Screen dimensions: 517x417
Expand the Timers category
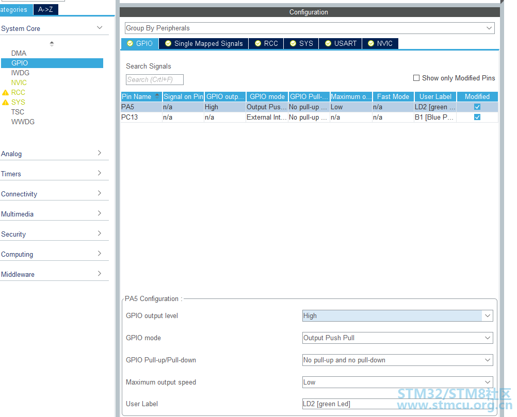click(x=100, y=173)
